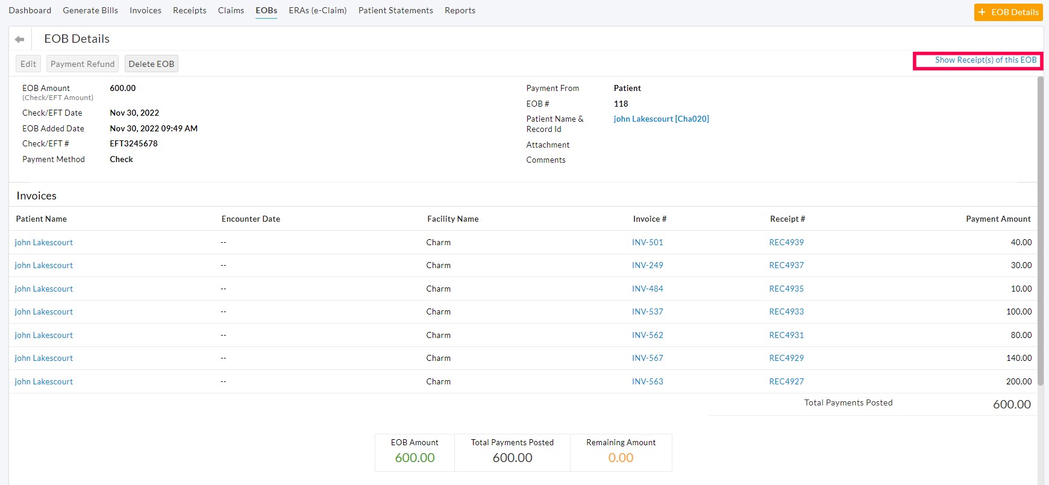The width and height of the screenshot is (1049, 485).
Task: Open invoice INV-567
Action: 647,358
